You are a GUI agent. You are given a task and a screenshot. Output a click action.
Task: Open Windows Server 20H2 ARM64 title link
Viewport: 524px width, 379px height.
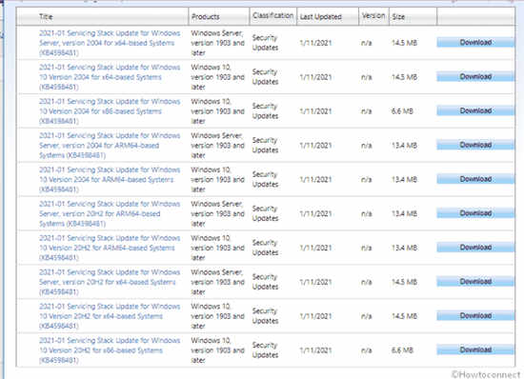110,213
